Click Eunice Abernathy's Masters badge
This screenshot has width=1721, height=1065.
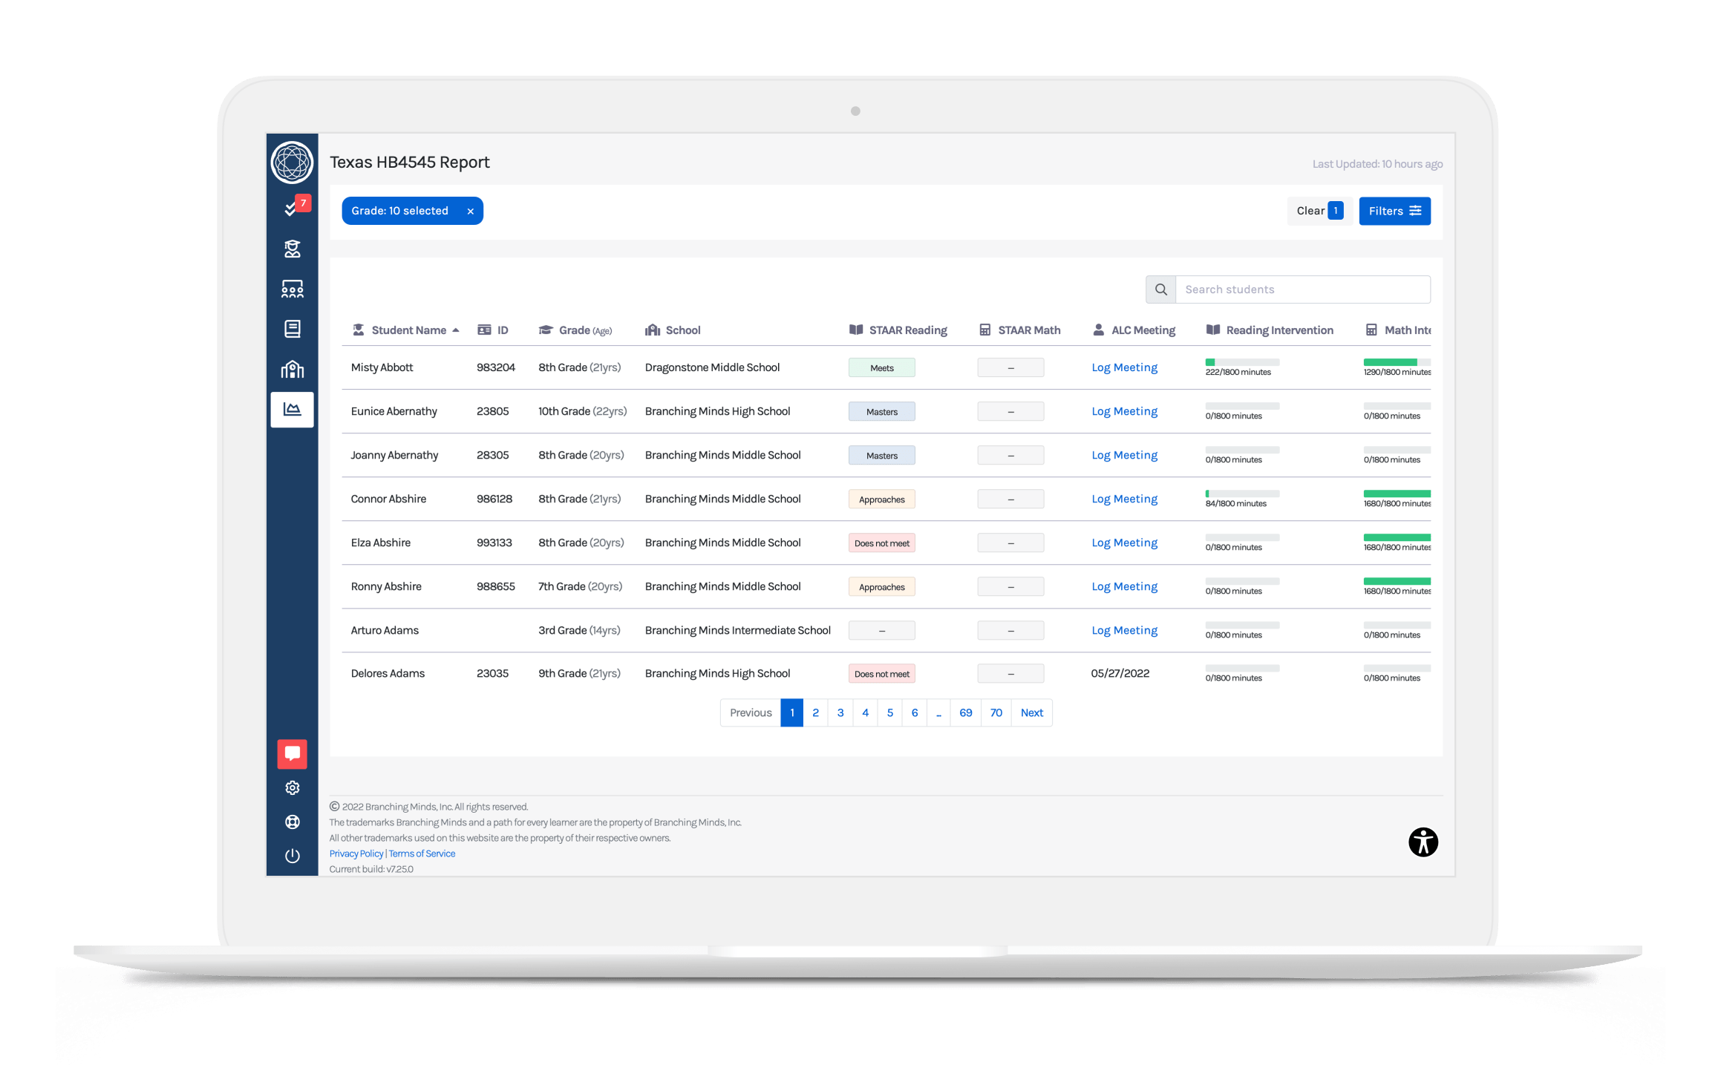point(881,412)
